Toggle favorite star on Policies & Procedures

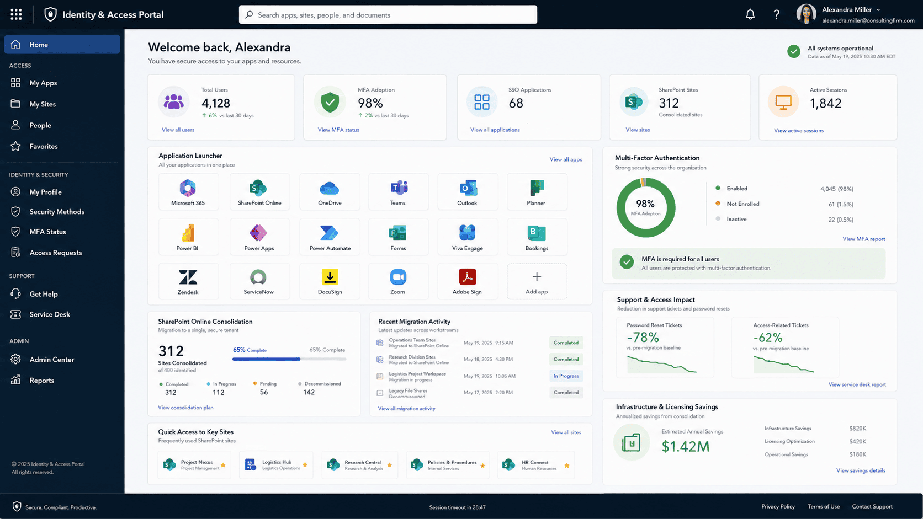(x=482, y=466)
